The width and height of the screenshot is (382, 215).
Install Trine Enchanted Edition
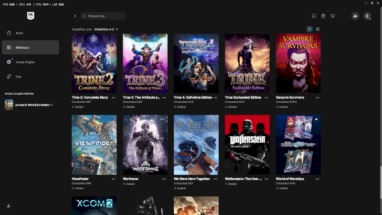coord(231,107)
